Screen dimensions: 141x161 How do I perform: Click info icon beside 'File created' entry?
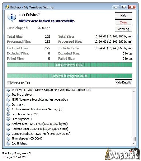tap(8, 90)
